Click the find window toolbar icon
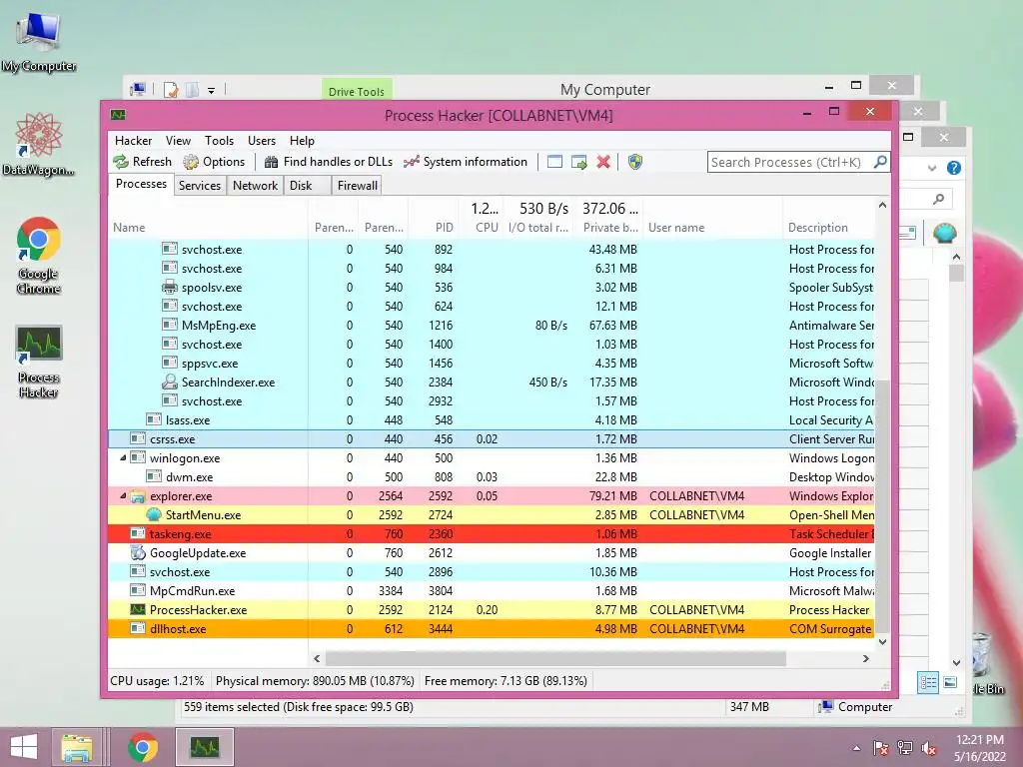Viewport: 1023px width, 767px height. (x=554, y=162)
